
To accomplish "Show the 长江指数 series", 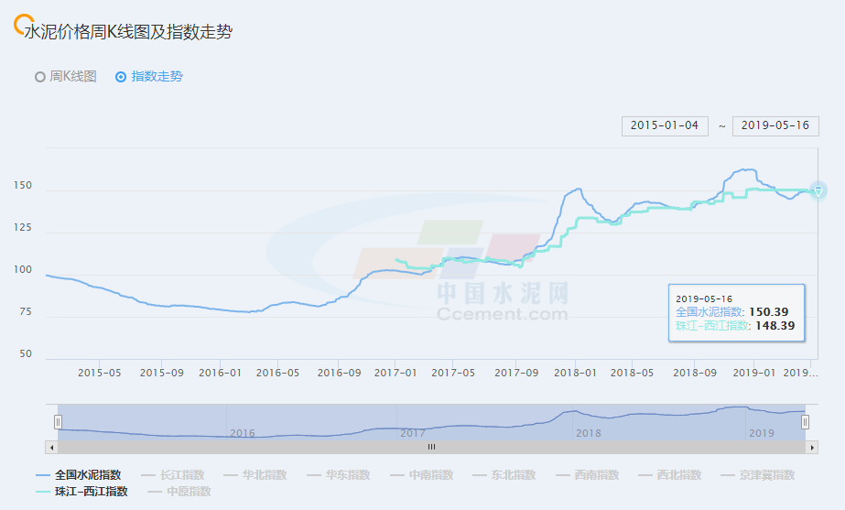I will pyautogui.click(x=172, y=475).
